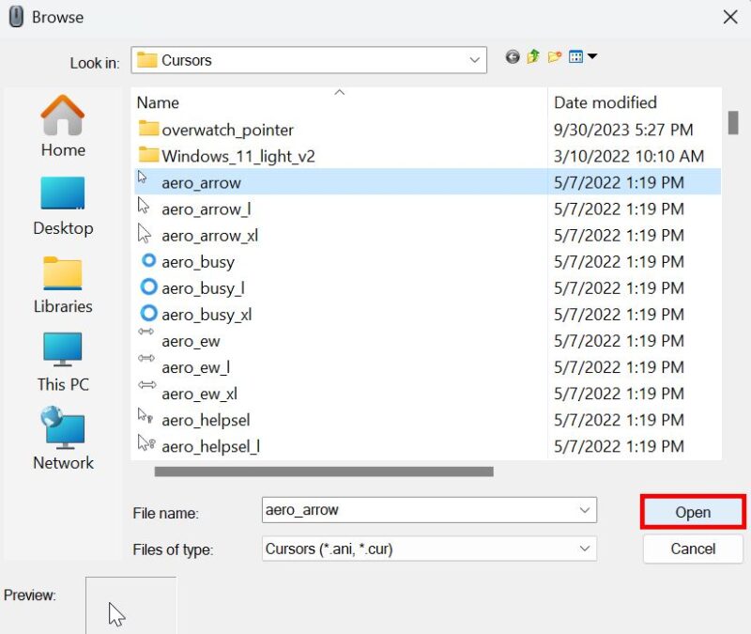
Task: Click the cursor preview thumbnail
Action: 130,606
